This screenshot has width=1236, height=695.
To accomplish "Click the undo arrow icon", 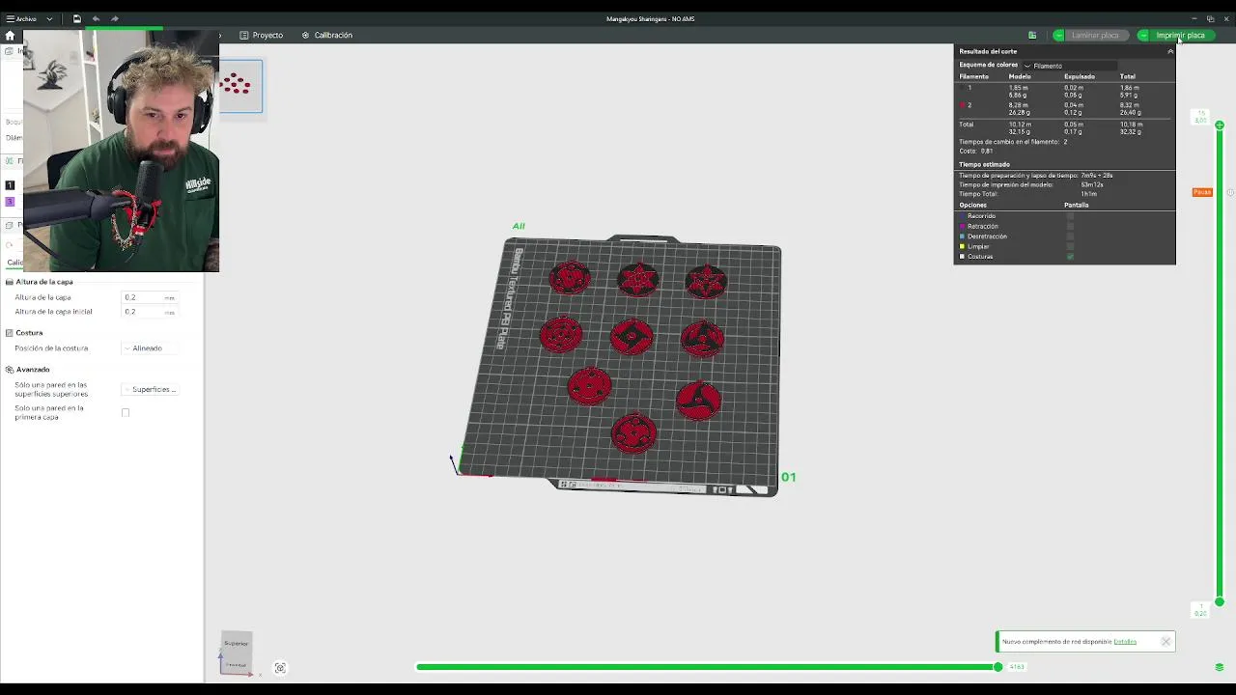I will [x=96, y=18].
